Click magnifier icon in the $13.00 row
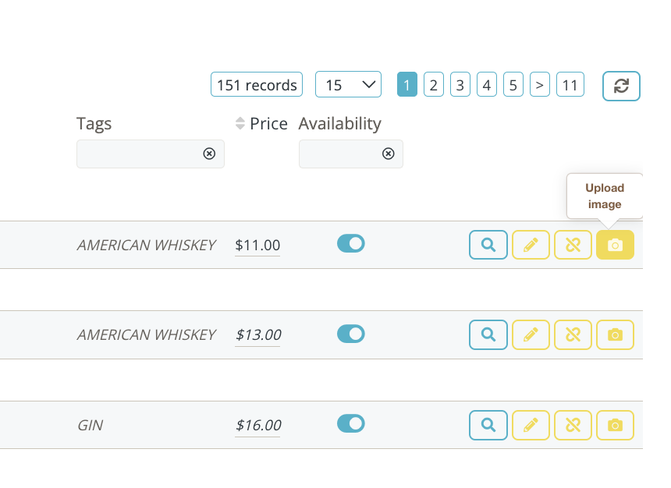671x488 pixels. (x=488, y=334)
